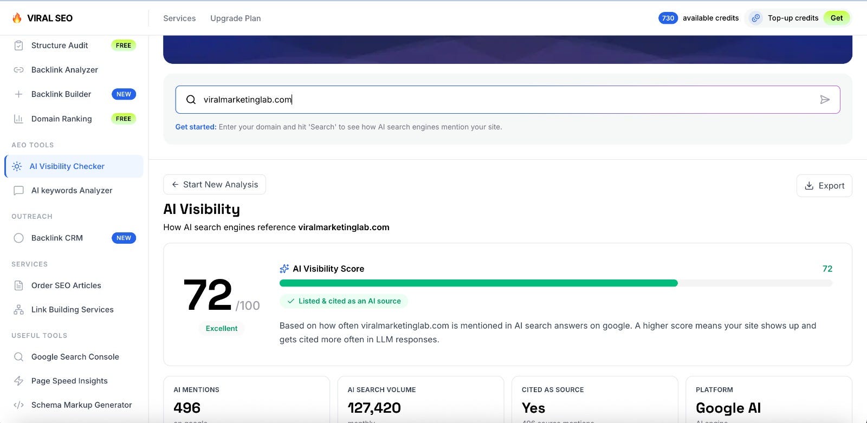Click the Listed & cited as an AI source badge
Screen dimensions: 867x423
click(344, 301)
